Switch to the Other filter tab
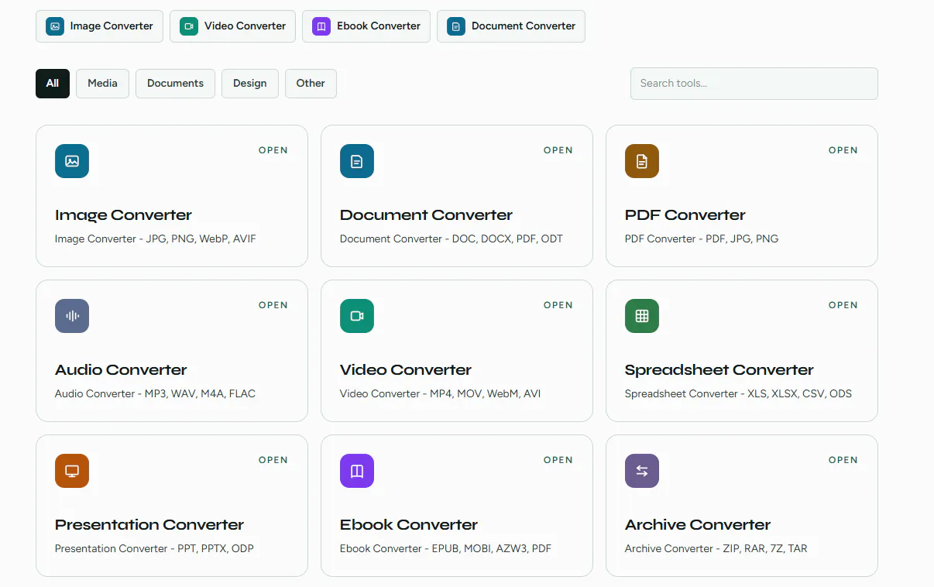Viewport: 934px width, 587px height. [311, 84]
